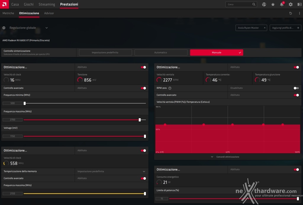Click the AMD logo home icon
Viewport: 303px width, 205px height.
click(x=4, y=4)
